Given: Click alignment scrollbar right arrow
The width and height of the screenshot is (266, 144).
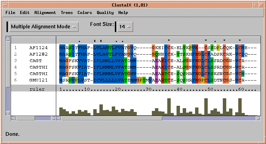Looking at the screenshot, I should tap(258, 118).
